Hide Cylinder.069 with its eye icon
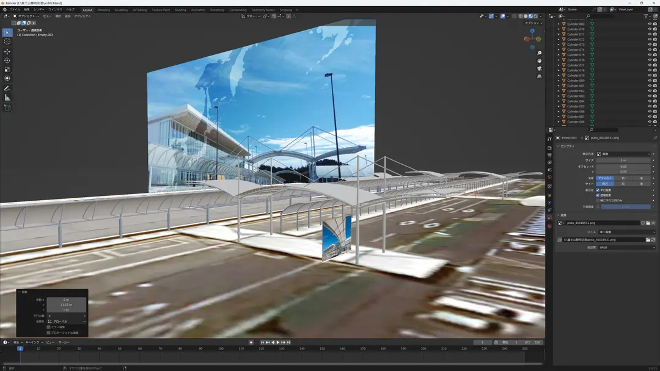This screenshot has width=660, height=371. tap(650, 24)
